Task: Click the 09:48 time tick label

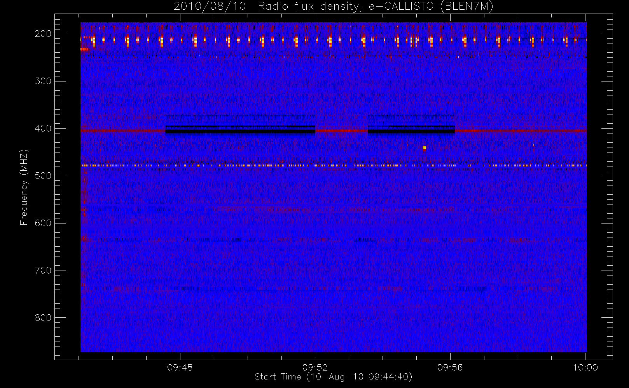Action: point(180,367)
